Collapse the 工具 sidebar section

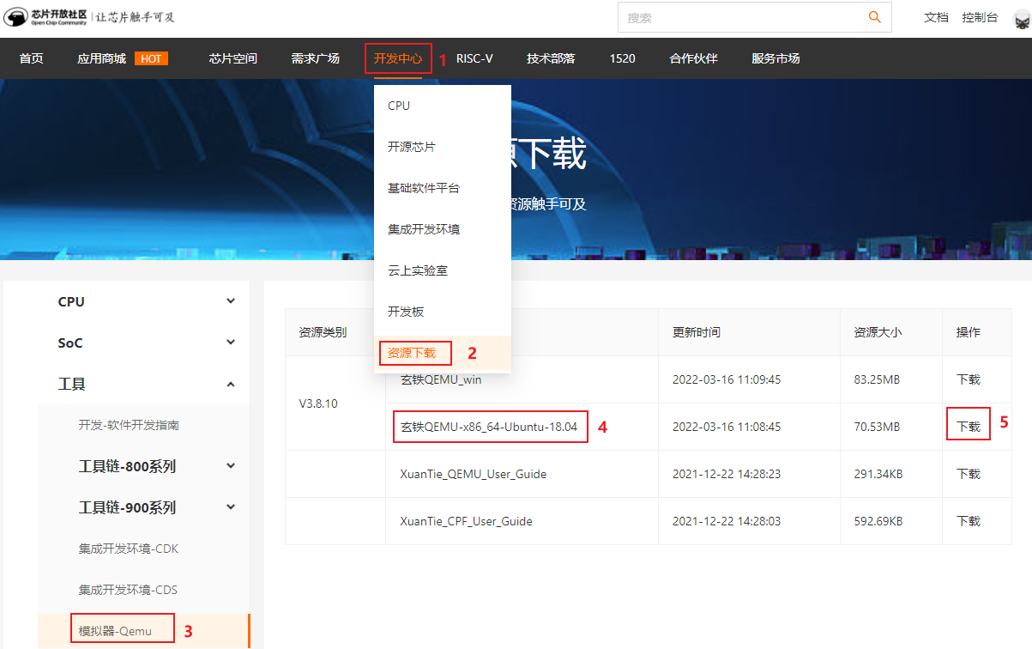tap(230, 384)
